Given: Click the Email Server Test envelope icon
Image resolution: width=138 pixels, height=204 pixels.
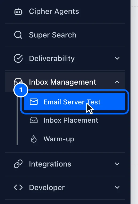Looking at the screenshot, I should 34,102.
